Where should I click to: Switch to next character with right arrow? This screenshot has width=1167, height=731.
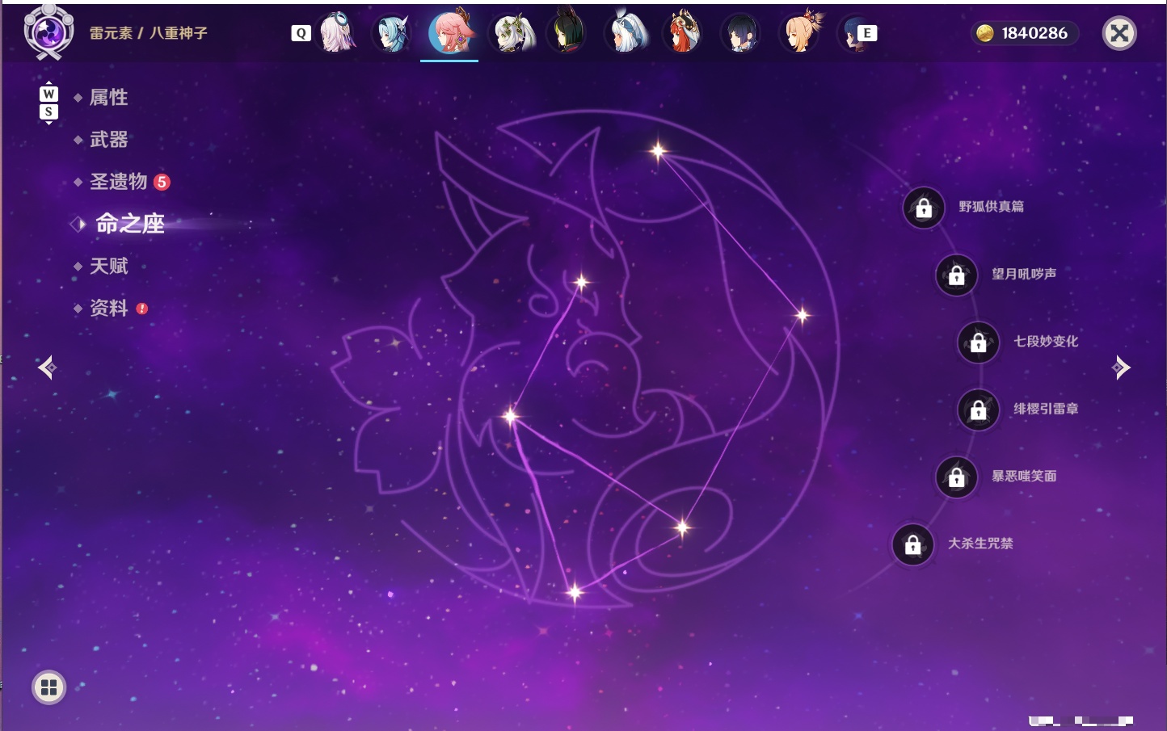tap(1121, 368)
